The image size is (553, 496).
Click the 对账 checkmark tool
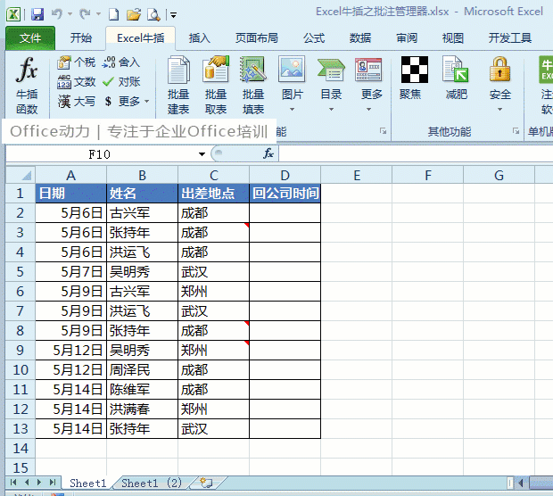click(x=121, y=82)
